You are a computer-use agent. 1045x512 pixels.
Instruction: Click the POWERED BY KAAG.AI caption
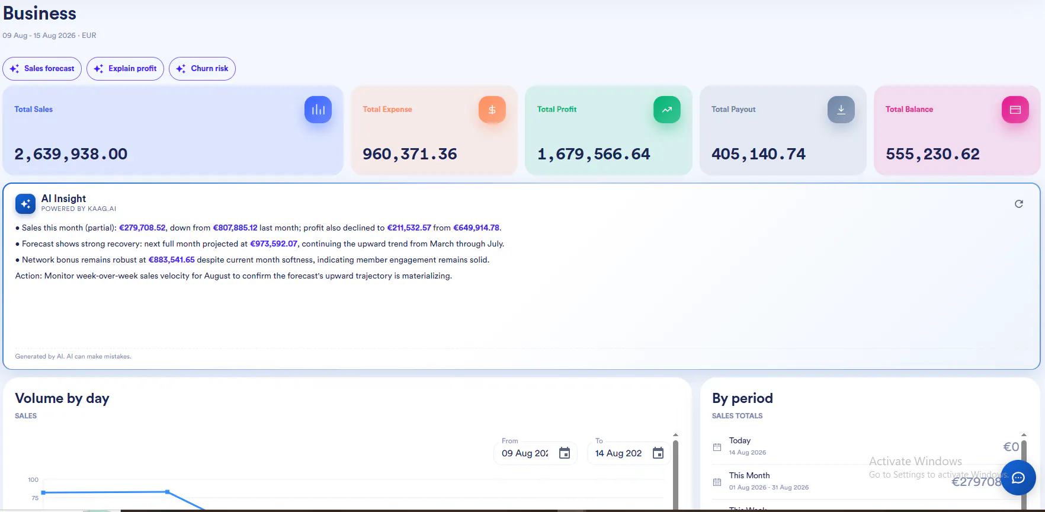pyautogui.click(x=79, y=209)
